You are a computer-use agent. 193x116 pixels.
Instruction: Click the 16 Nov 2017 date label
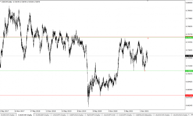[x=19, y=111]
